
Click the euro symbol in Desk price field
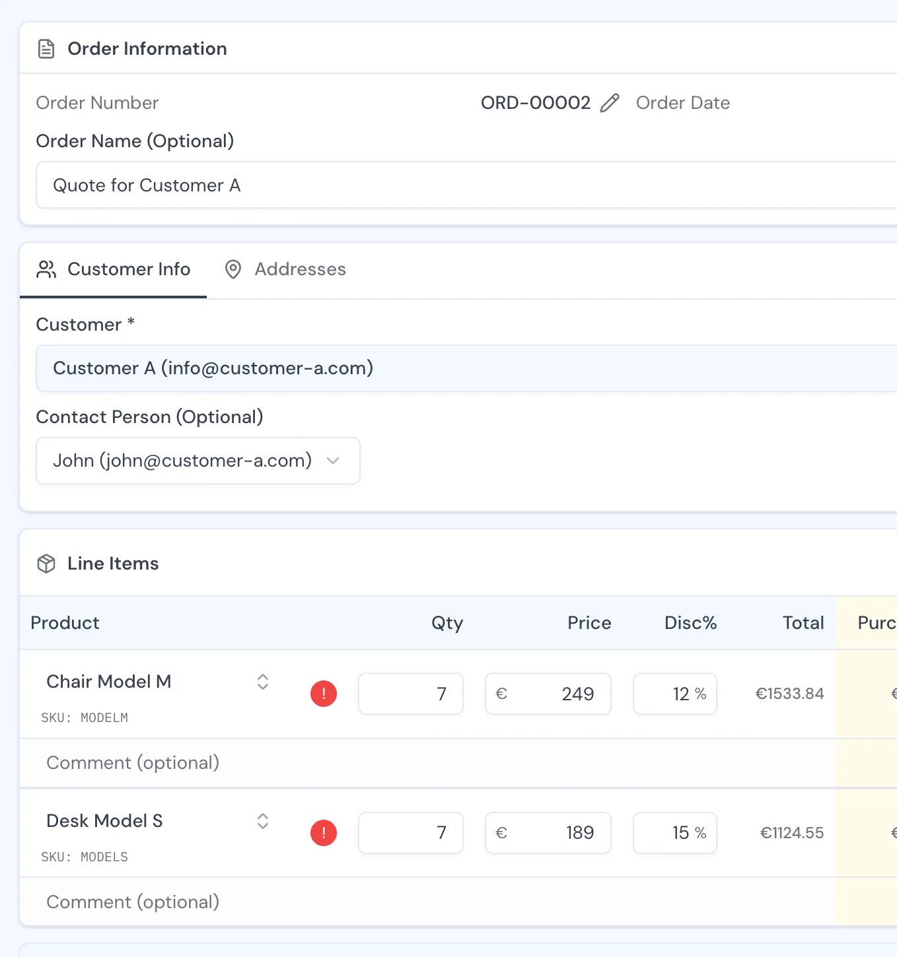click(x=501, y=833)
